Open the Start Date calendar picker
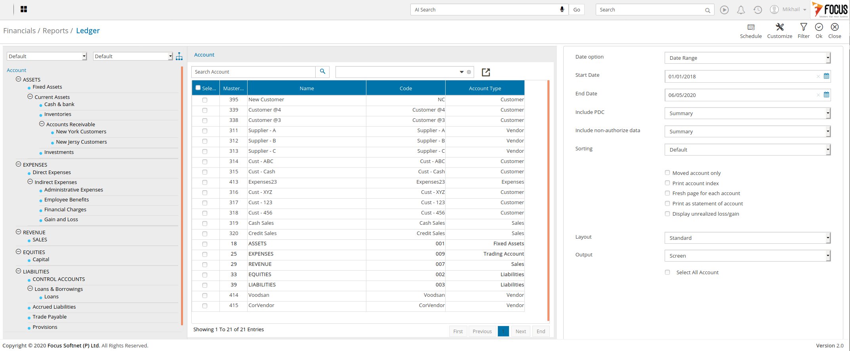 point(826,76)
